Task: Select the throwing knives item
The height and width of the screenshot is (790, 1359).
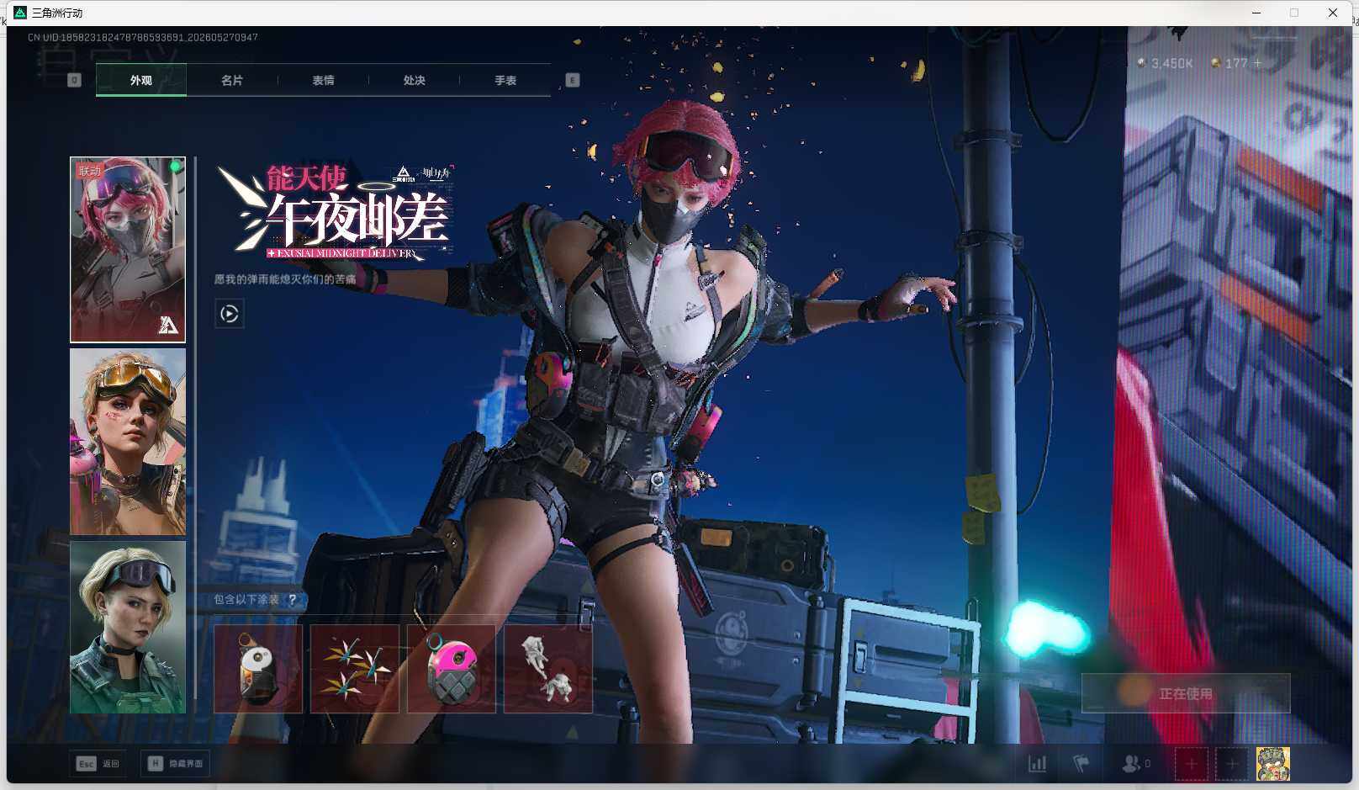Action: coord(355,669)
